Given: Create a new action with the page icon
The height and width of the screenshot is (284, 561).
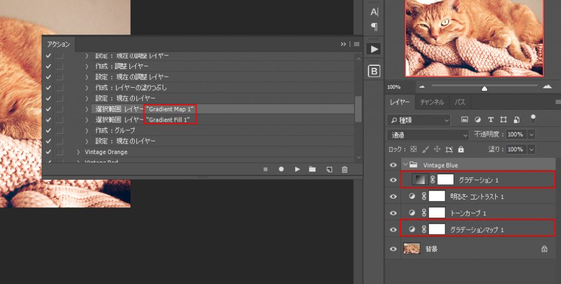Looking at the screenshot, I should [329, 169].
